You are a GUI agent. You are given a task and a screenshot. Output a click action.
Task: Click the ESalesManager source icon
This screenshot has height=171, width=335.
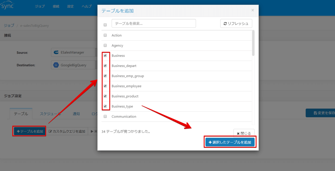pos(56,52)
